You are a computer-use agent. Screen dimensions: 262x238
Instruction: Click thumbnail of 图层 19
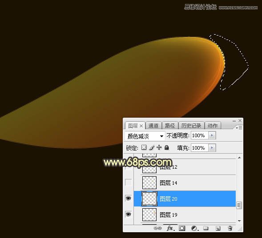coord(149,214)
